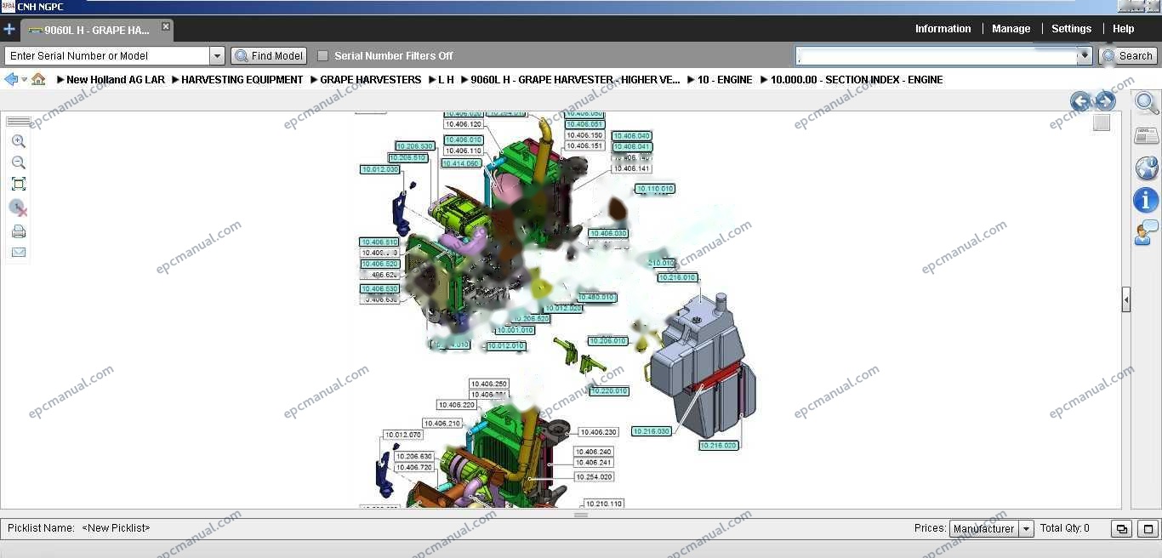Open the blue info sidebar icon
This screenshot has height=558, width=1162.
1147,200
